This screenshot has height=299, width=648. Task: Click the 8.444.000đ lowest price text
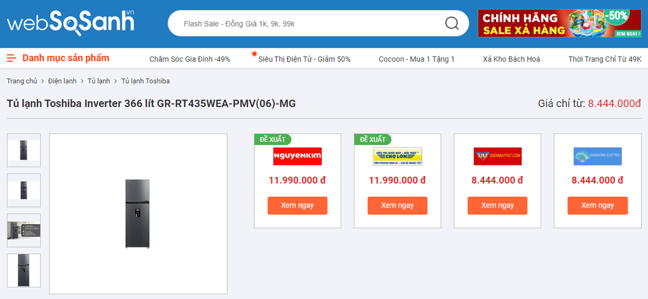click(x=614, y=104)
